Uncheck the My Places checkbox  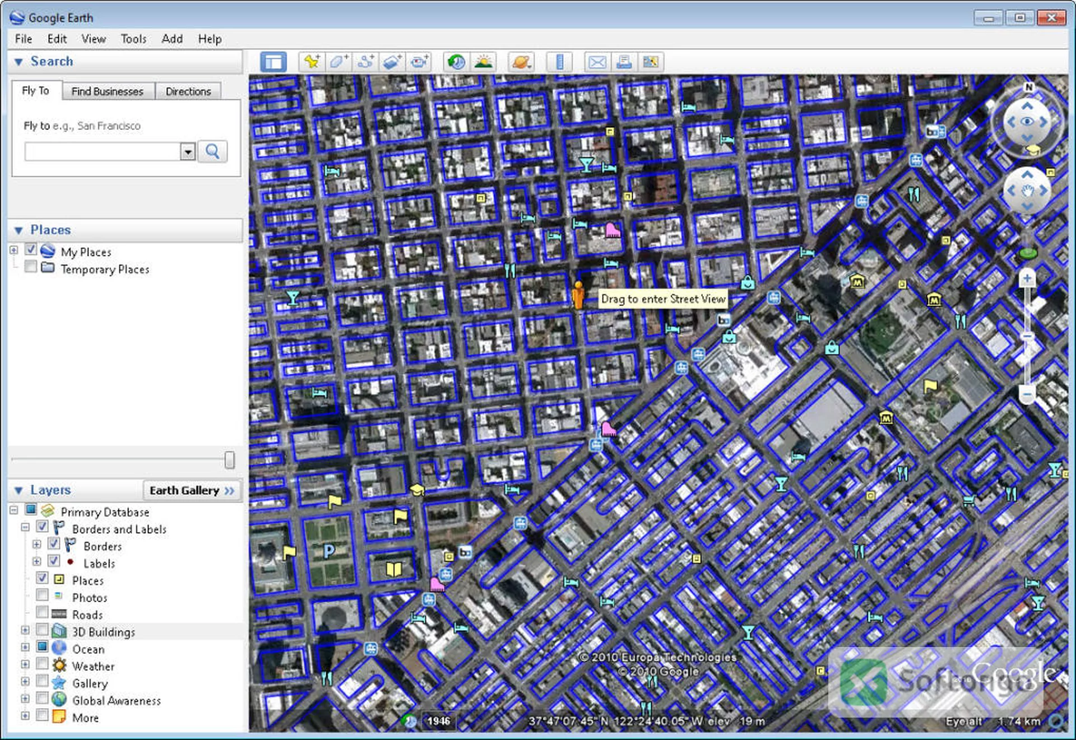pyautogui.click(x=31, y=249)
